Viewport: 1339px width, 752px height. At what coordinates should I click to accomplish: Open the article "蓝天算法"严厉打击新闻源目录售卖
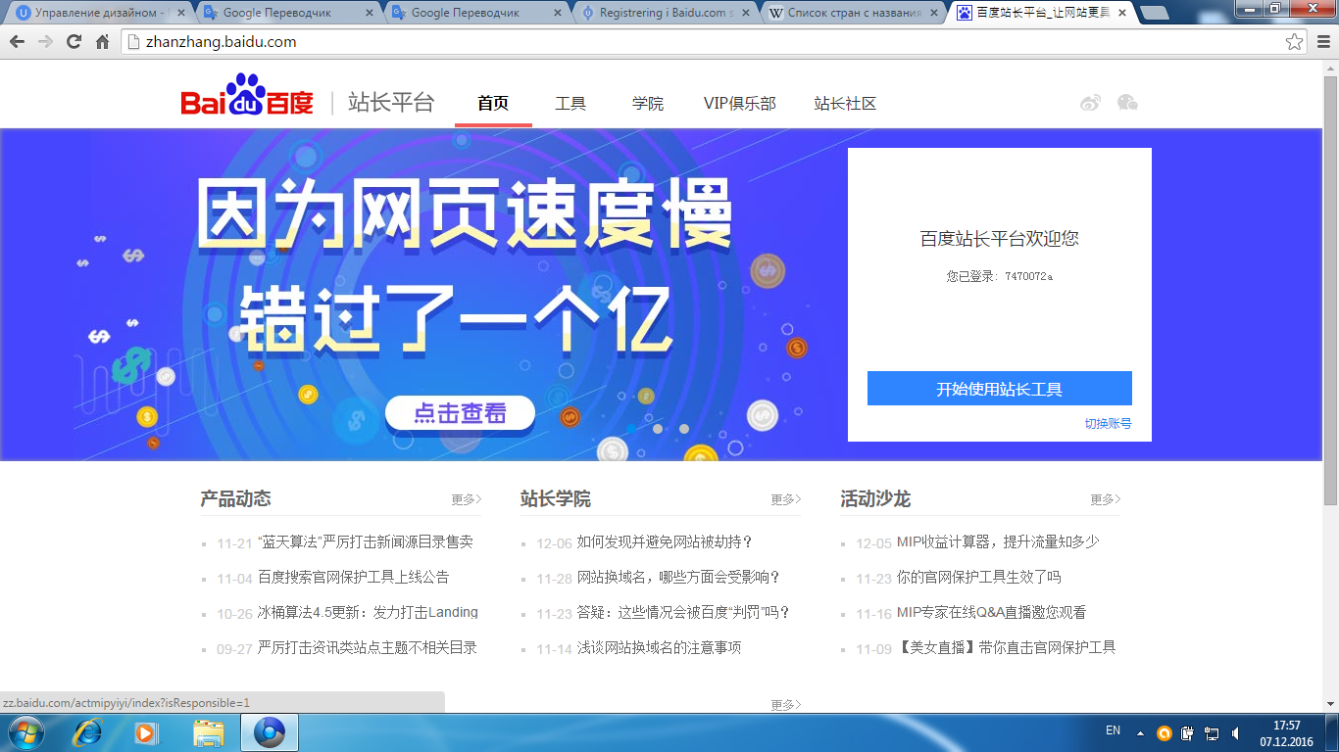(x=366, y=541)
